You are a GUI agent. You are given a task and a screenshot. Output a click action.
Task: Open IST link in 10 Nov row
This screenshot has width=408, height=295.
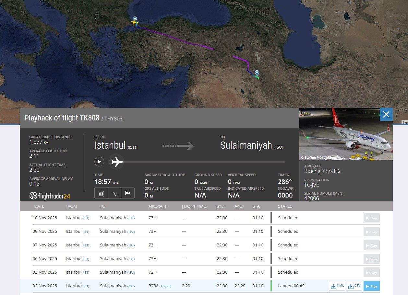(x=86, y=218)
